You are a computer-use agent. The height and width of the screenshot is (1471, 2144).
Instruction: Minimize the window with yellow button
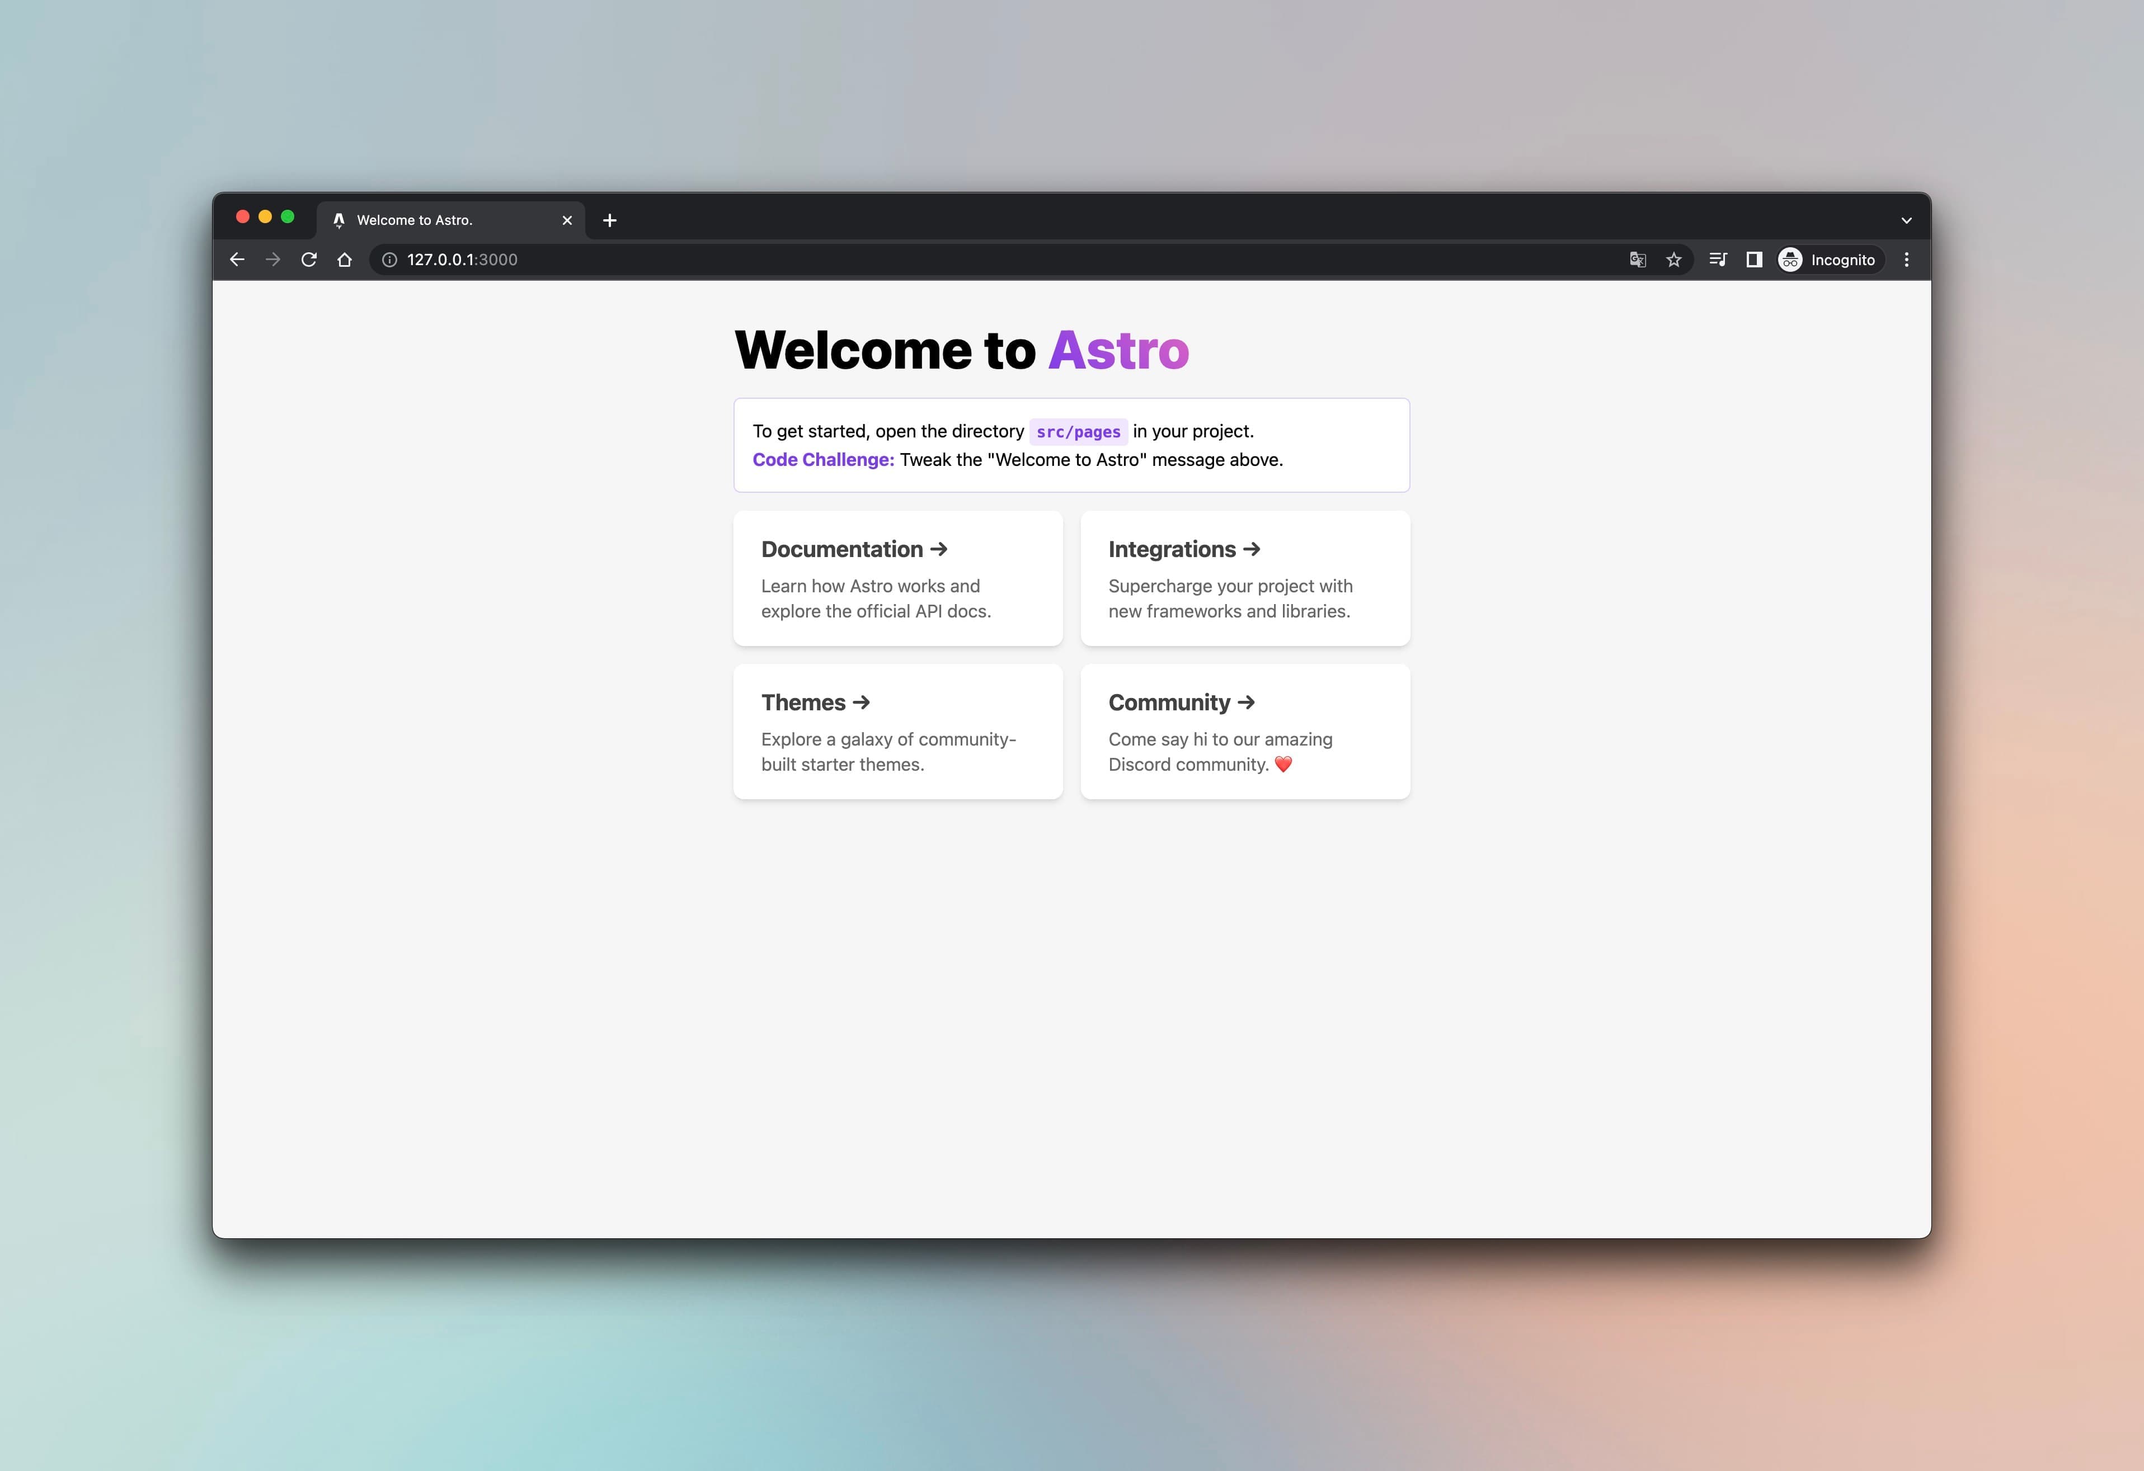click(266, 216)
